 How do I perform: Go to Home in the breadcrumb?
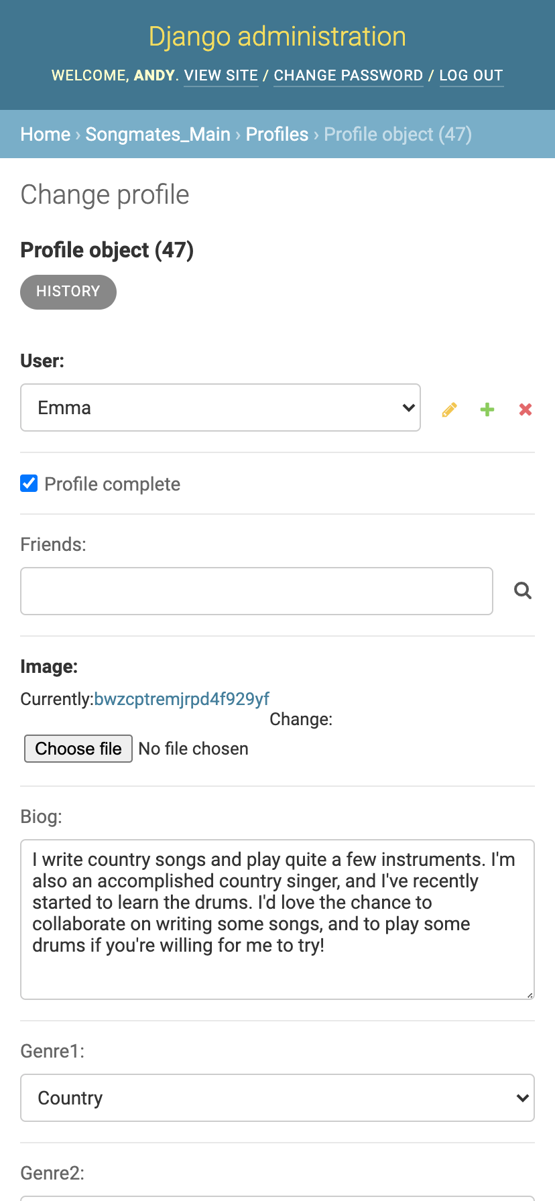point(46,134)
